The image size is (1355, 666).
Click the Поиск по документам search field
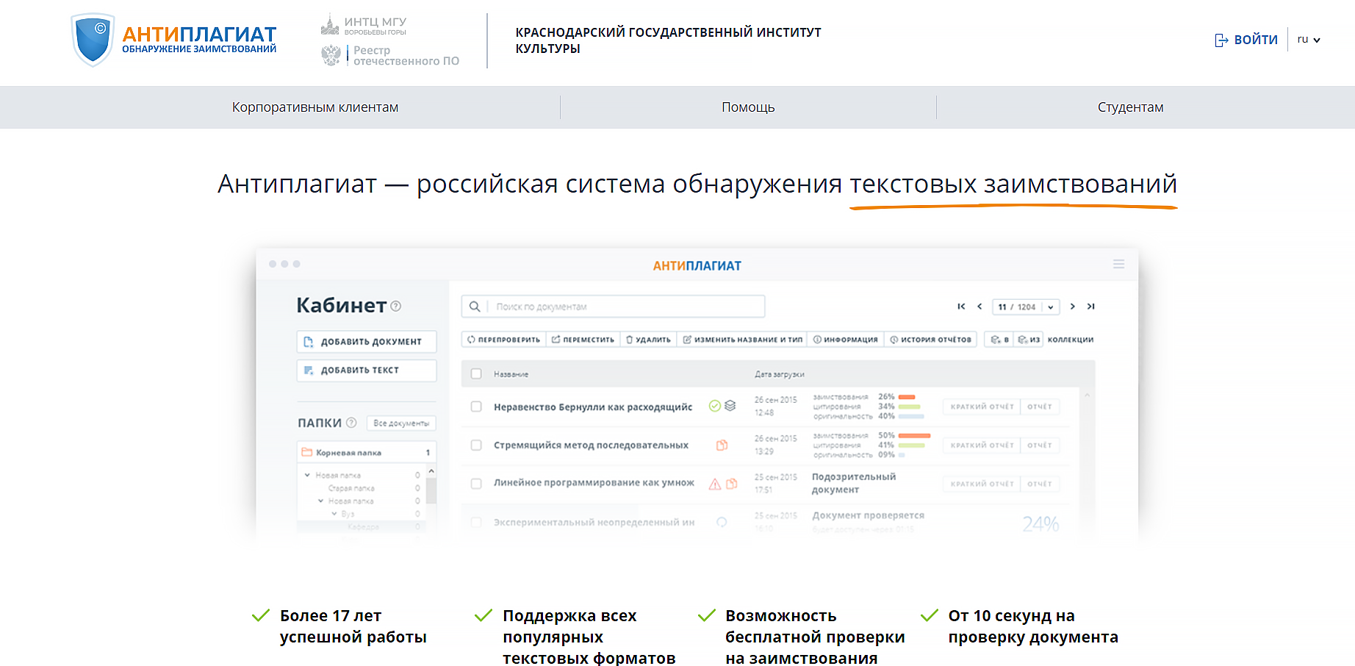click(x=613, y=307)
